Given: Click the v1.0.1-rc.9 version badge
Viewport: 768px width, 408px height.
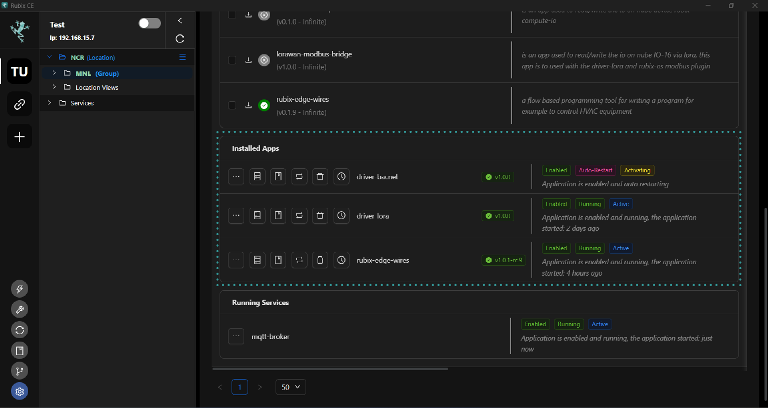Looking at the screenshot, I should (503, 260).
